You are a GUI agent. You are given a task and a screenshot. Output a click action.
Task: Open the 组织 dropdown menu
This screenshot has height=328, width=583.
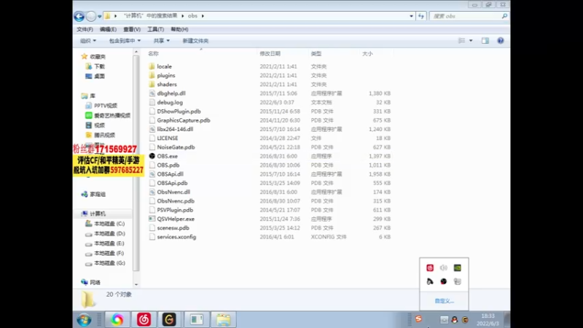point(88,41)
